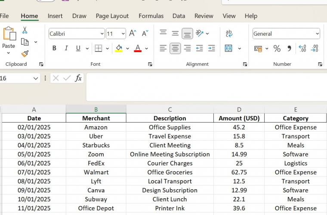Expand Merge & Center options arrow

(240, 49)
